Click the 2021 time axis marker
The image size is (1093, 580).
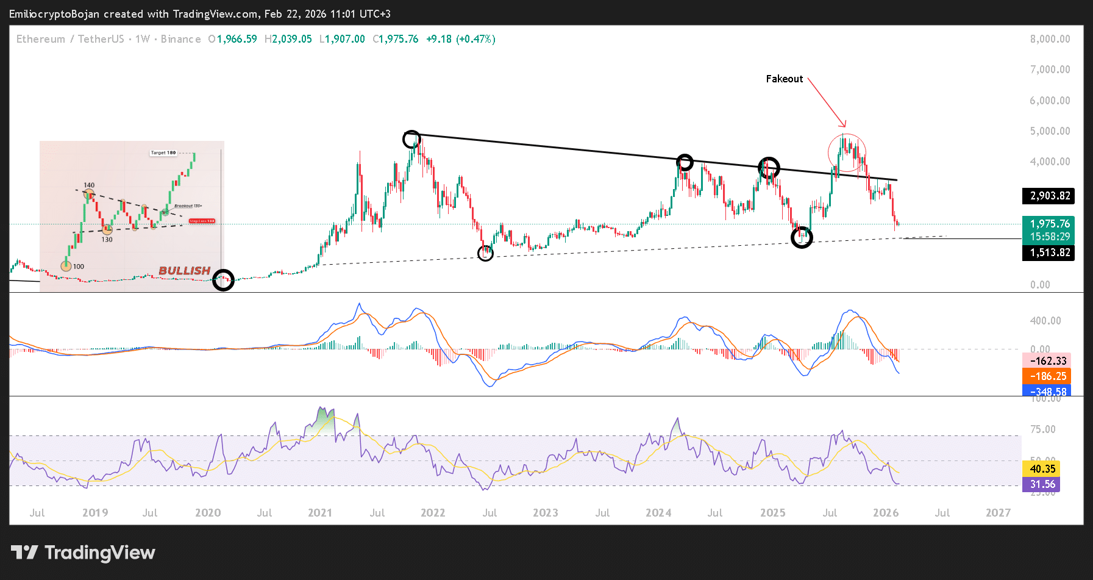(320, 513)
